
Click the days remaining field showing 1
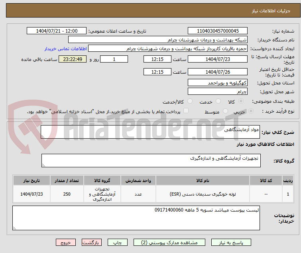pos(114,59)
